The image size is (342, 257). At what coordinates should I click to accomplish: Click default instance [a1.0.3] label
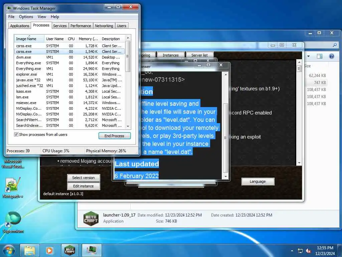click(x=63, y=194)
